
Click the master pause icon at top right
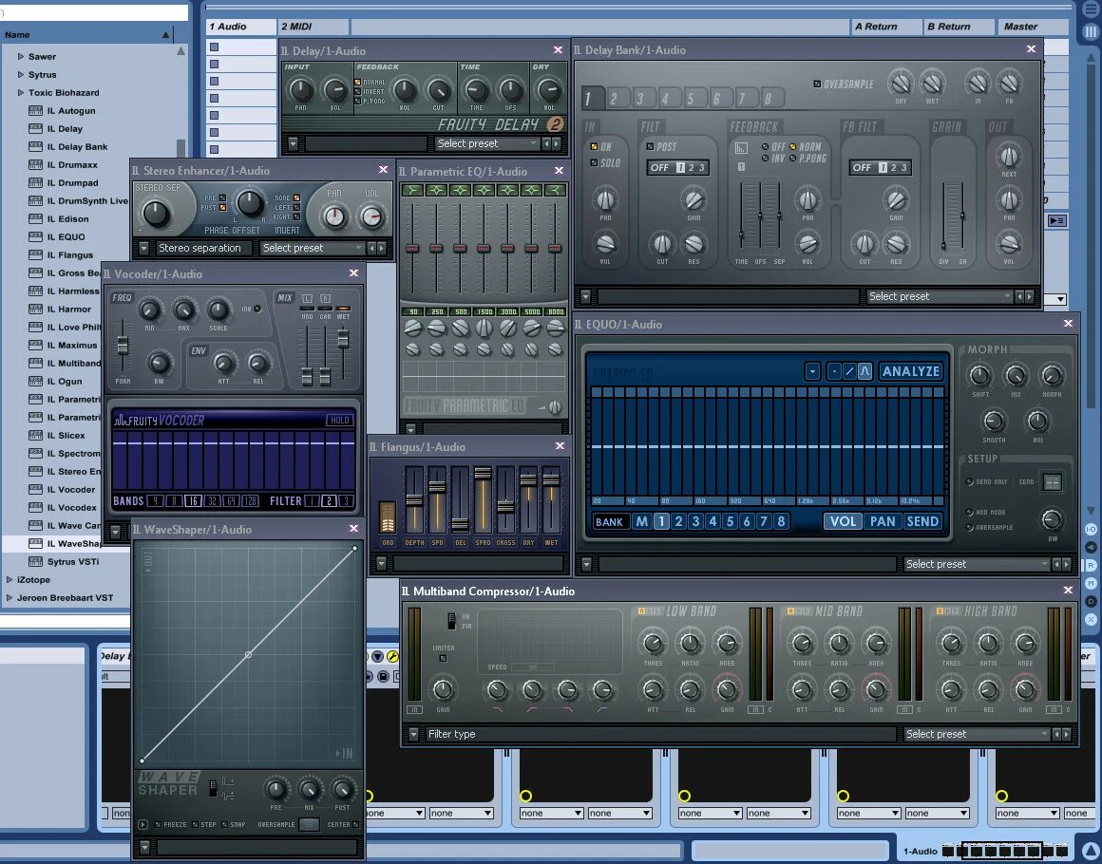click(x=1090, y=31)
